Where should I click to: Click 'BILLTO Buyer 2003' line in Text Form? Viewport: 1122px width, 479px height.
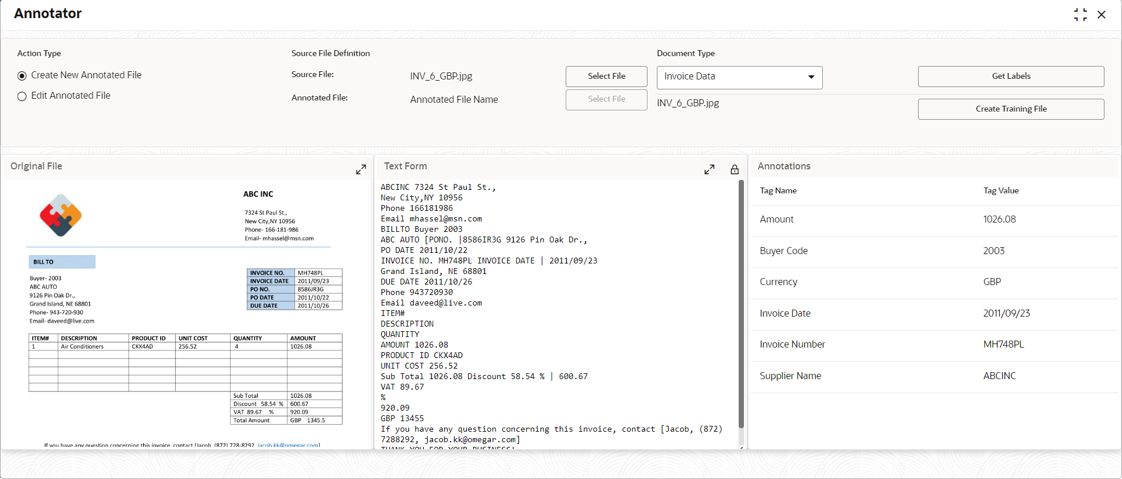pos(421,230)
